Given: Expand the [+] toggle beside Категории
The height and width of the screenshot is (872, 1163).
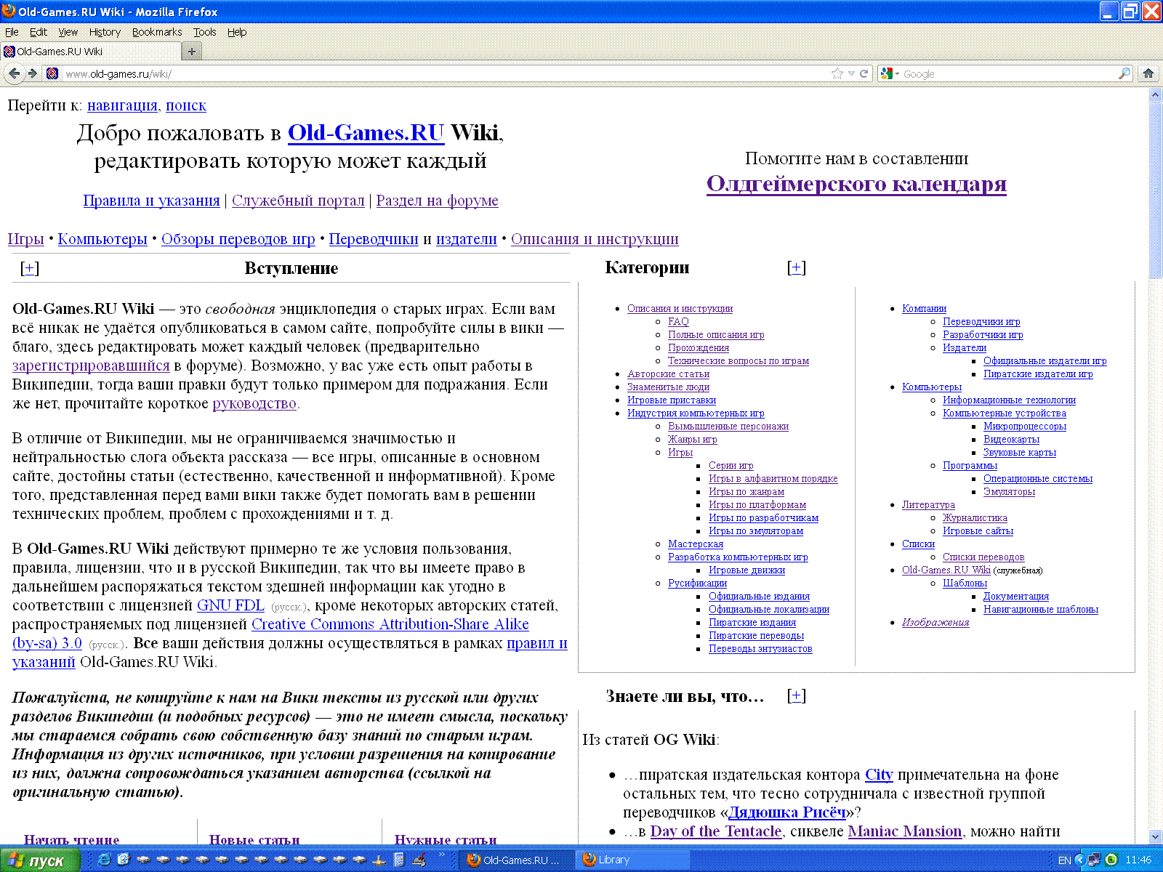Looking at the screenshot, I should [797, 267].
